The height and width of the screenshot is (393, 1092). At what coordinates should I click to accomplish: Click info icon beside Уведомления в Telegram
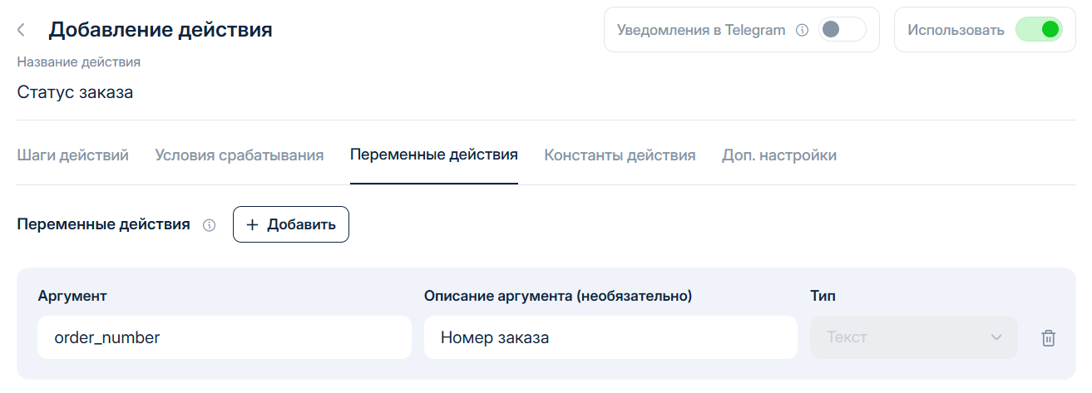[802, 31]
